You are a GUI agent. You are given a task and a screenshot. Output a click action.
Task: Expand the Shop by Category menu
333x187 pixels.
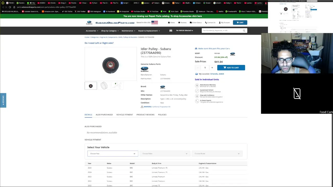pos(110,31)
